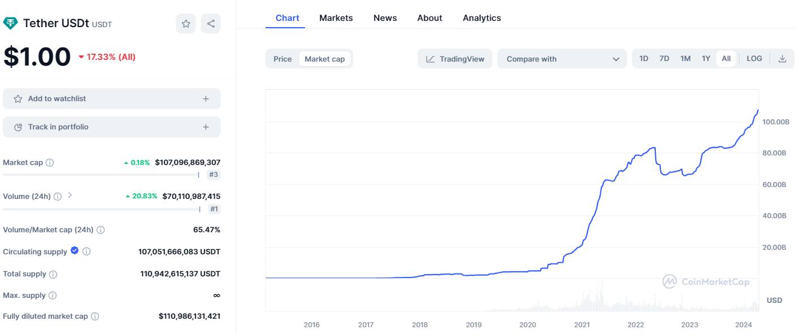Track Tether in portfolio
This screenshot has width=795, height=334.
point(111,127)
